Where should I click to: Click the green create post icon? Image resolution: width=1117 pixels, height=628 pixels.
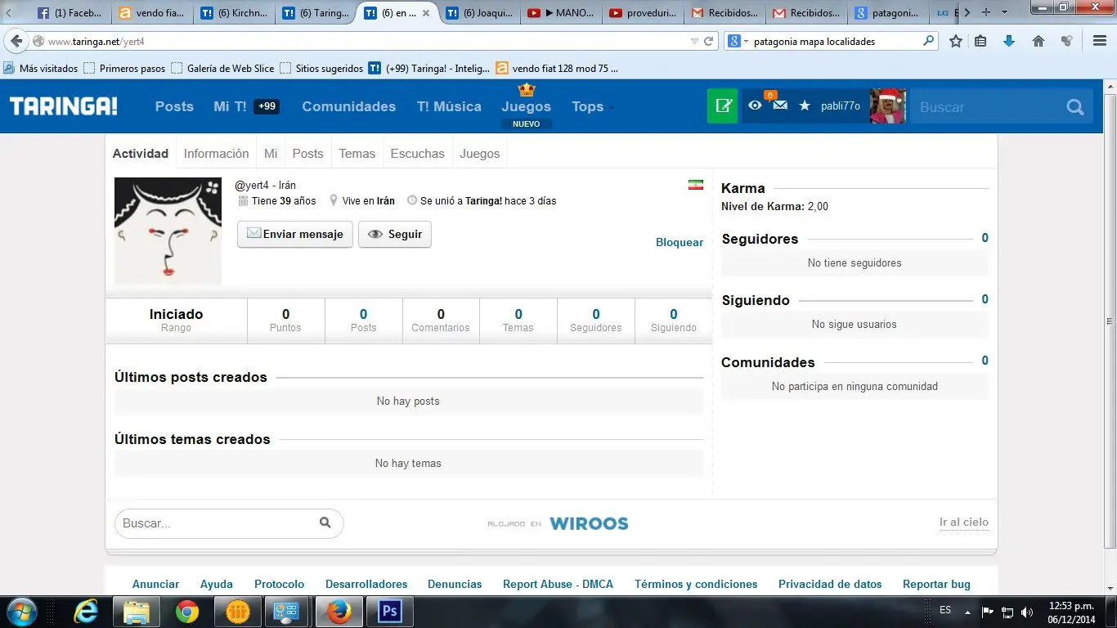723,106
